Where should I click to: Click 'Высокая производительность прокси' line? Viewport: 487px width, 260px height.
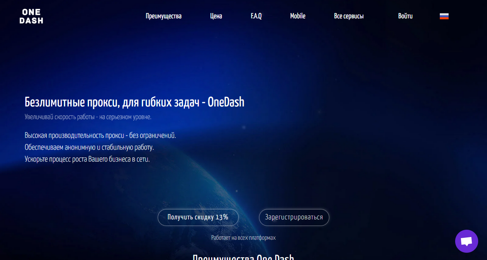tap(100, 136)
